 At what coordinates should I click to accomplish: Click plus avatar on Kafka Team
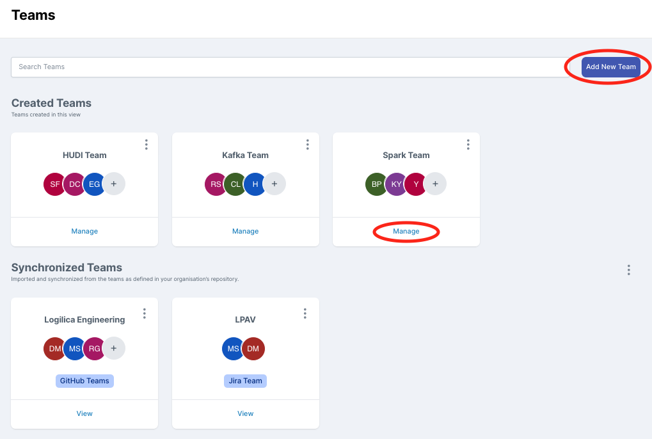274,184
